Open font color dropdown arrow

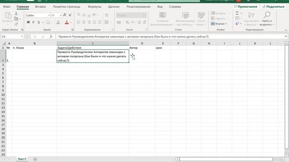(71, 22)
